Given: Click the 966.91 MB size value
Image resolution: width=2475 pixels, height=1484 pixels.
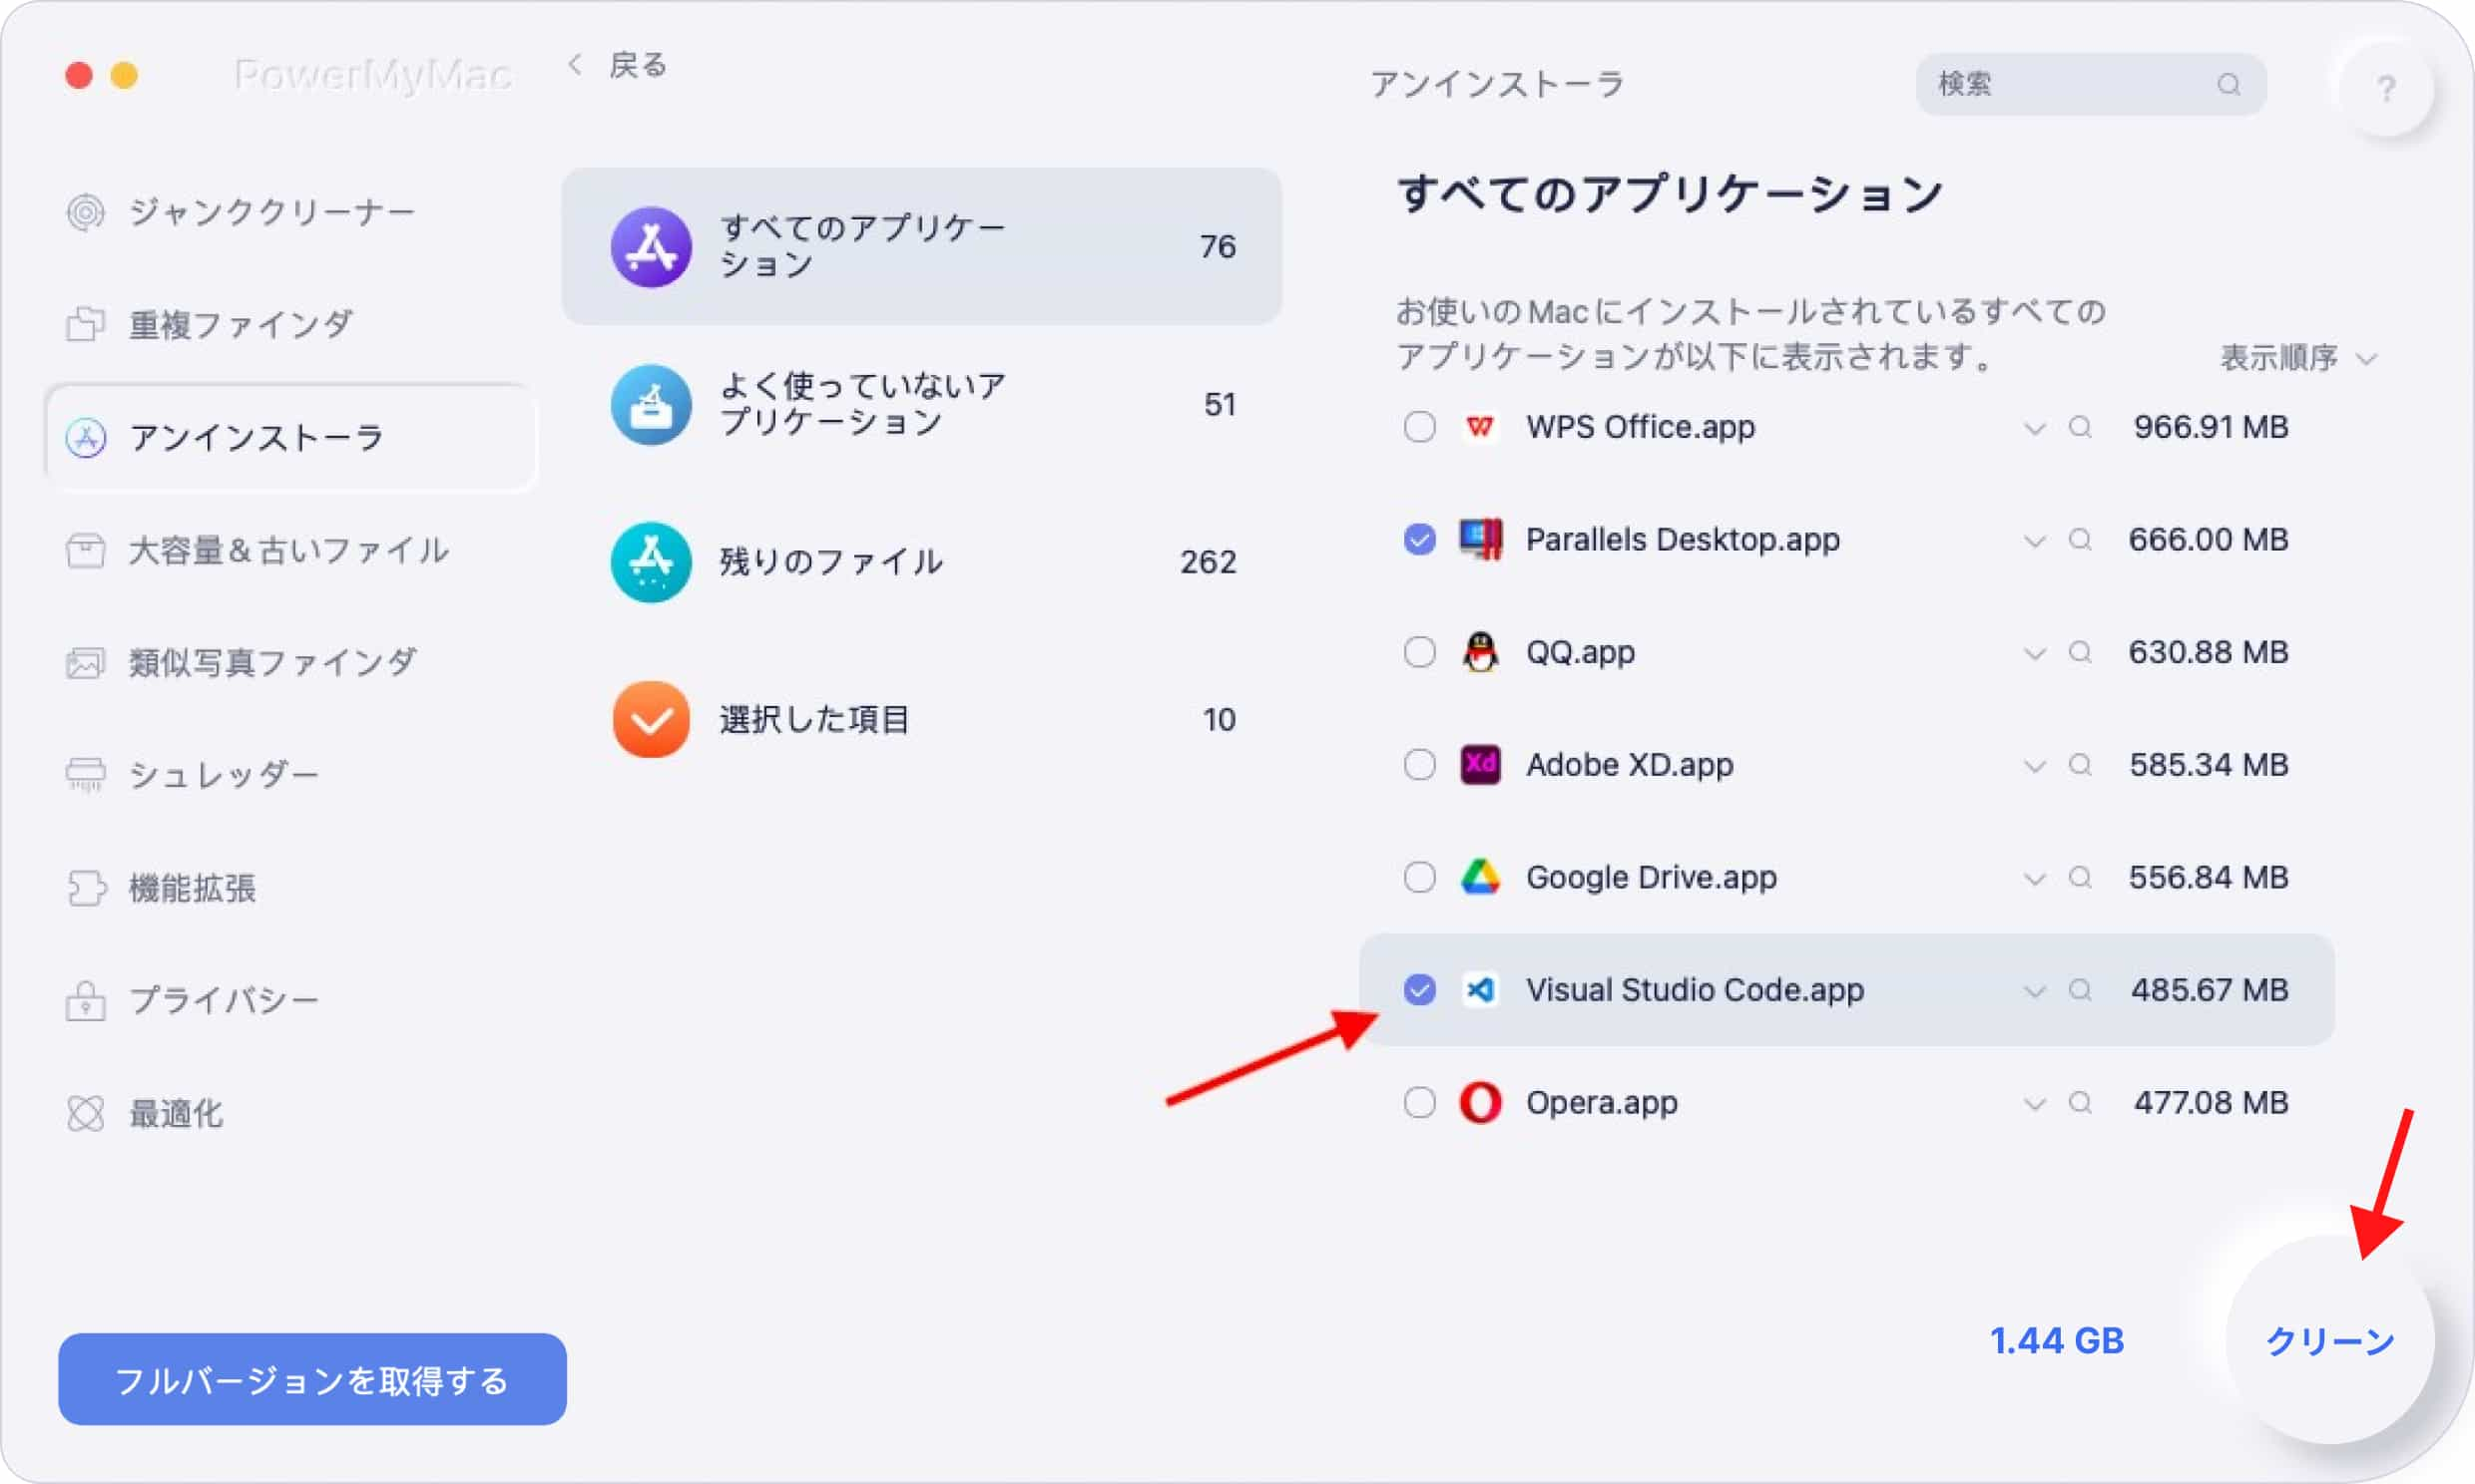Looking at the screenshot, I should click(x=2210, y=428).
